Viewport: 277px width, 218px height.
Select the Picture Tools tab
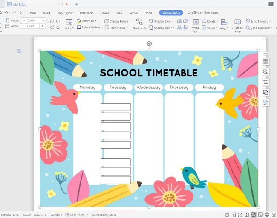point(171,13)
